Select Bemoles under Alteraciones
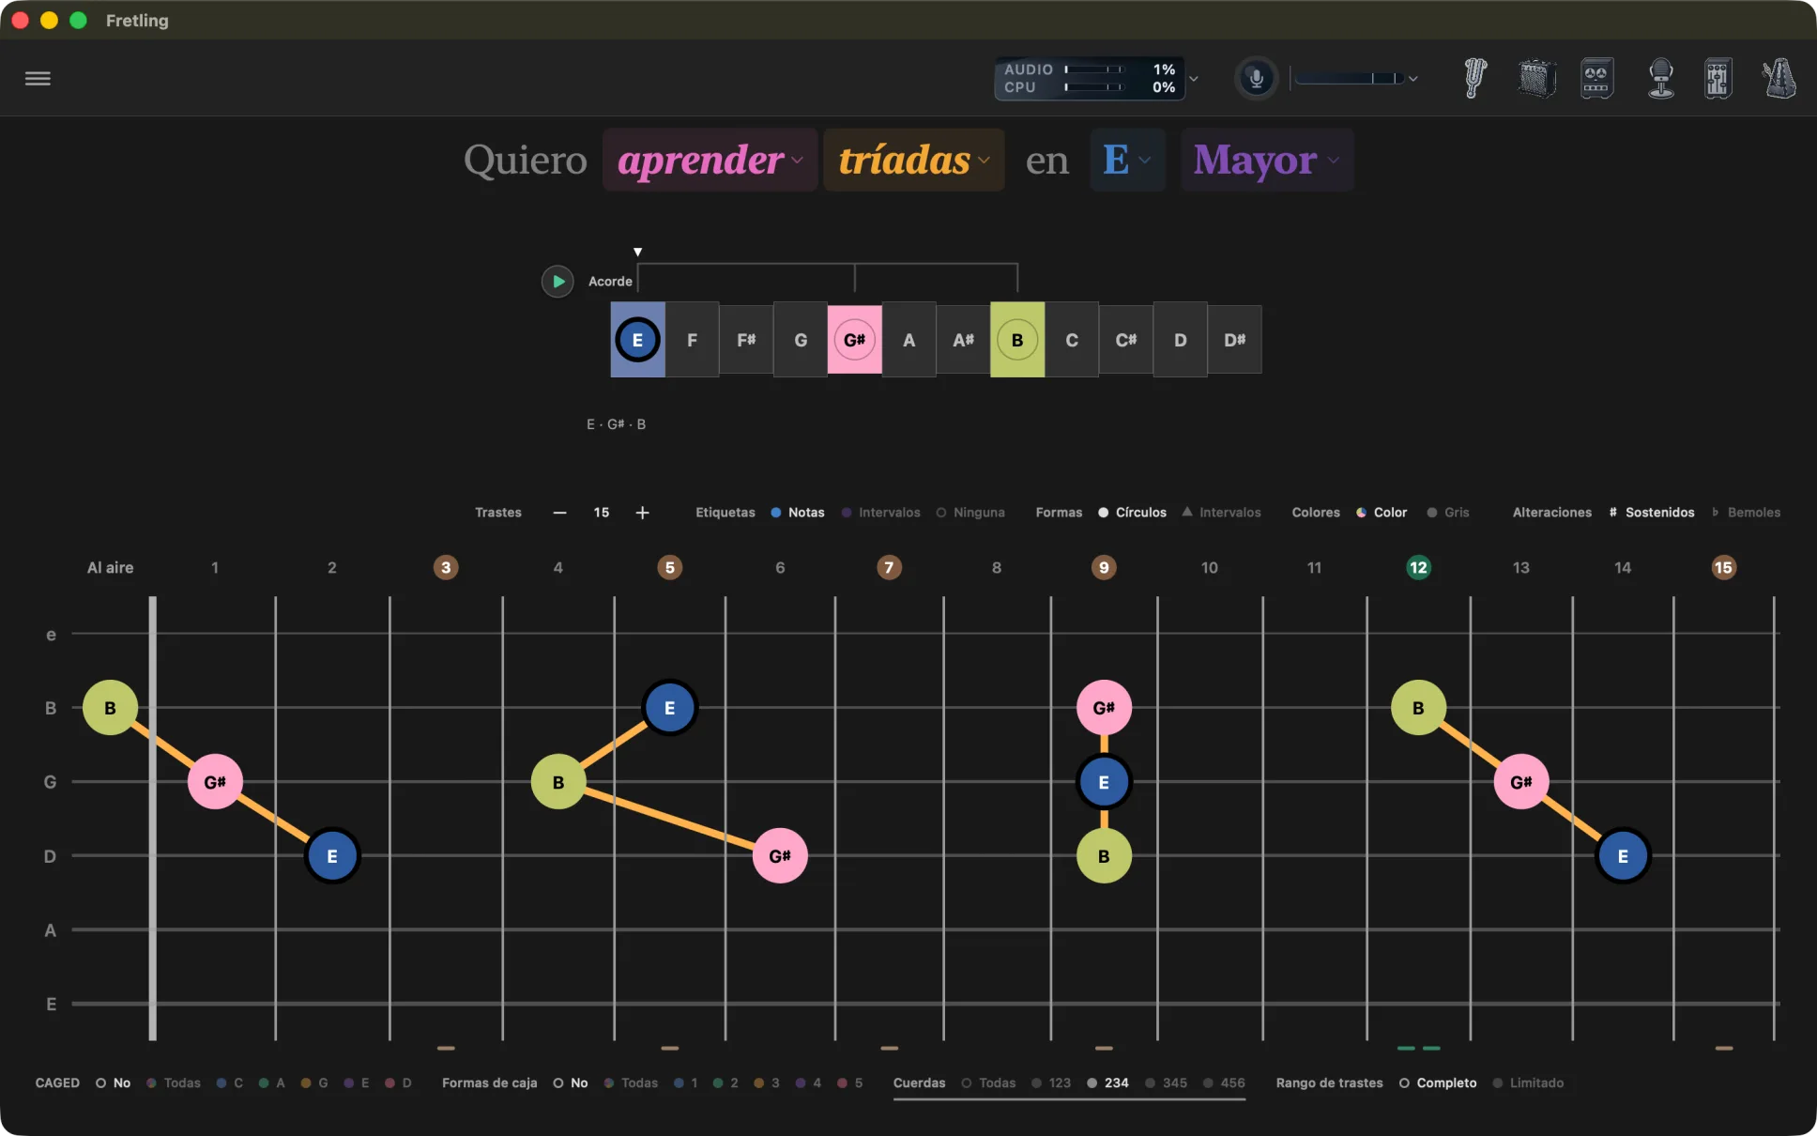The width and height of the screenshot is (1817, 1136). click(x=1746, y=513)
